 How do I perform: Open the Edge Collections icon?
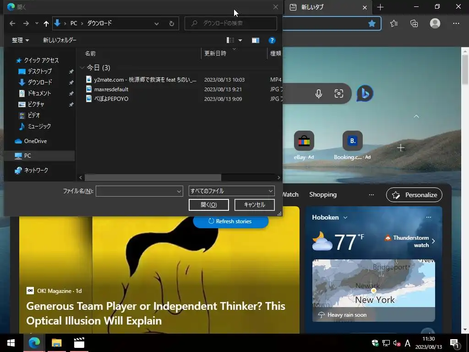(x=414, y=23)
